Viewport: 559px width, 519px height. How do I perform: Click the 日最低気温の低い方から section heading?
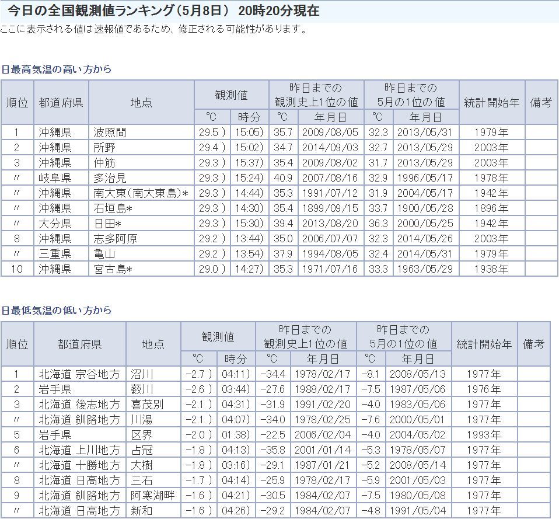pyautogui.click(x=56, y=311)
